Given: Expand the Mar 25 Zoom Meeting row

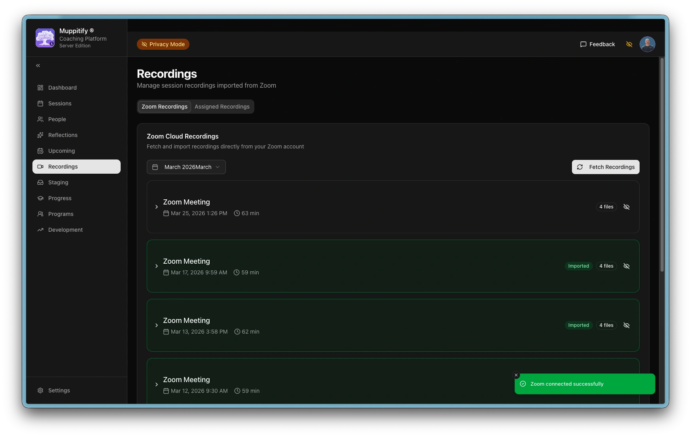Looking at the screenshot, I should click(x=157, y=207).
